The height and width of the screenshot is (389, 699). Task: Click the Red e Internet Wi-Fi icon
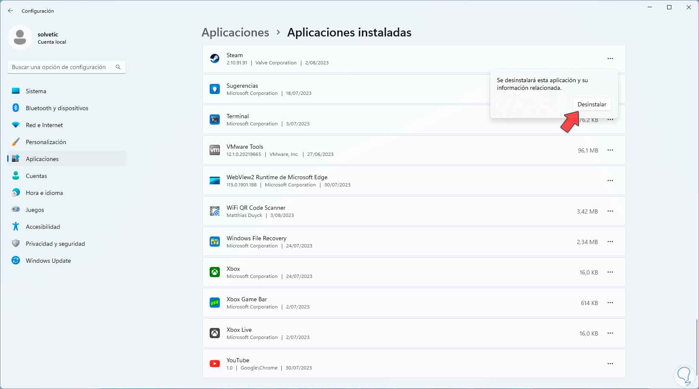[16, 125]
